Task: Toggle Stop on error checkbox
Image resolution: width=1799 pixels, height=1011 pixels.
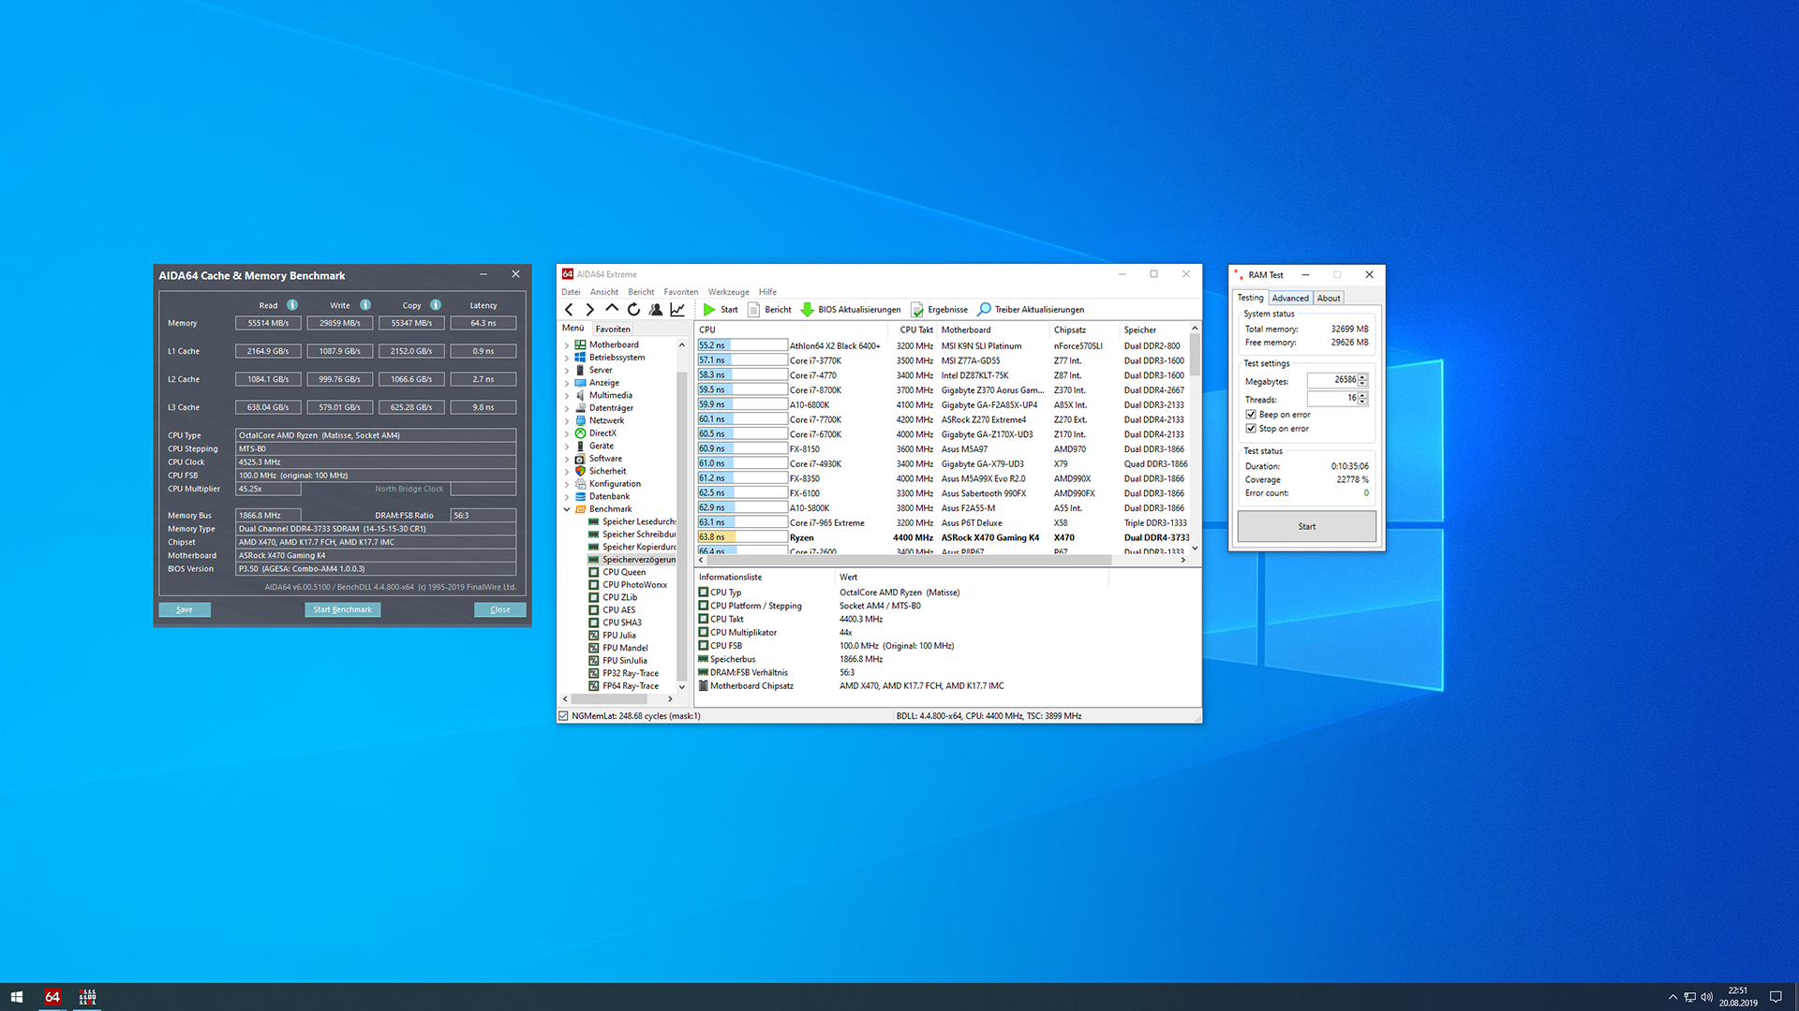Action: click(1251, 429)
